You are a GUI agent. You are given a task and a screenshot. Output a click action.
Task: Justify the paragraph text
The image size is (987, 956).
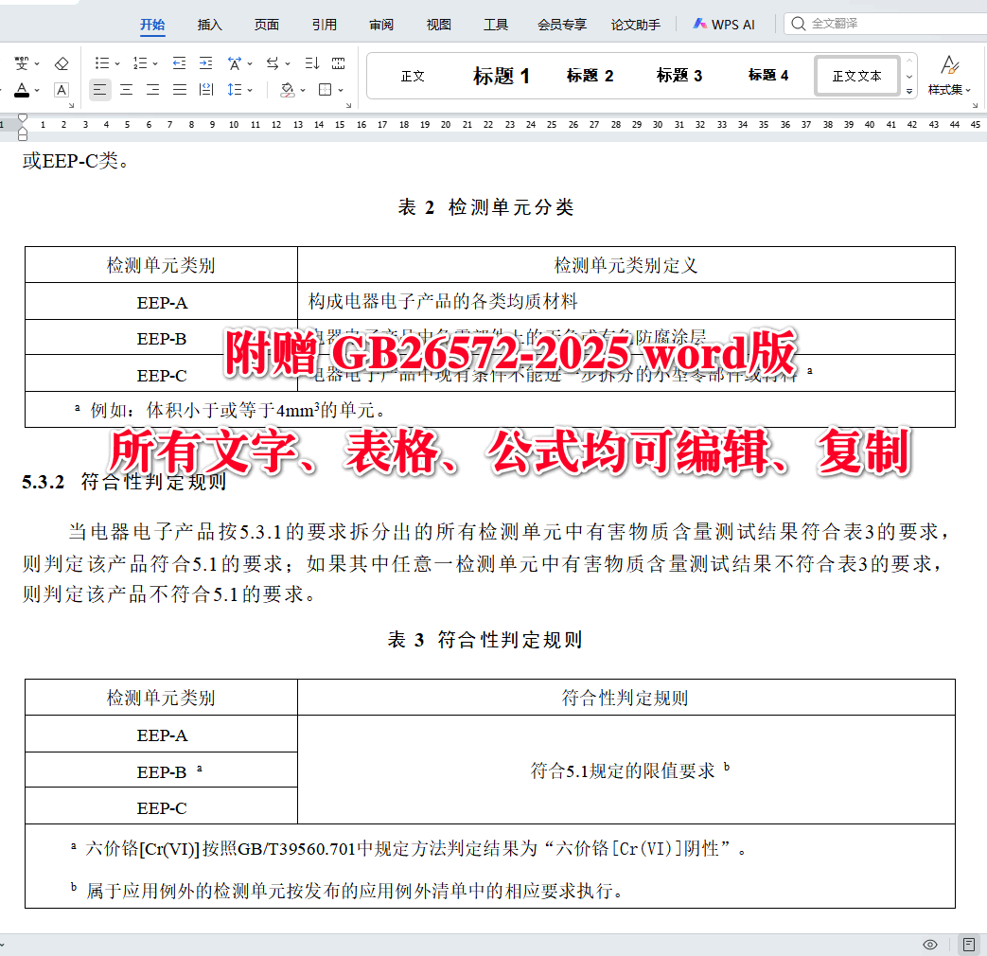pos(180,89)
